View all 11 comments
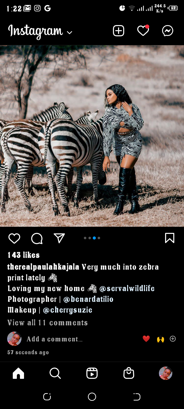 [48, 323]
